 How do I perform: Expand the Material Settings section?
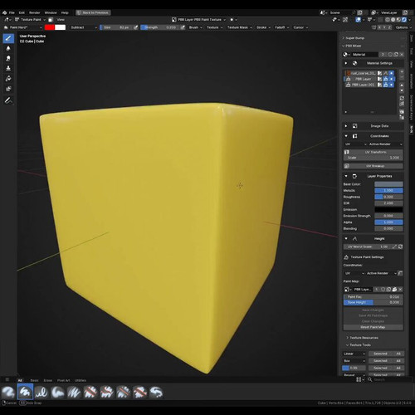coord(346,63)
